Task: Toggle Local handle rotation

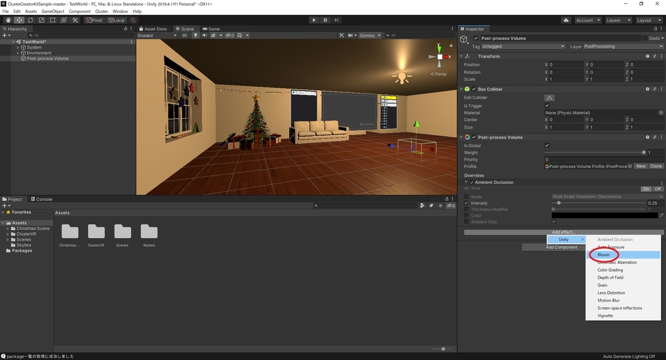Action: (x=117, y=20)
